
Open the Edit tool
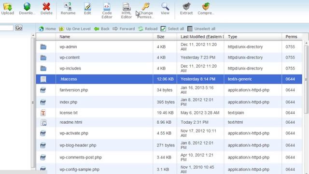point(87,6)
